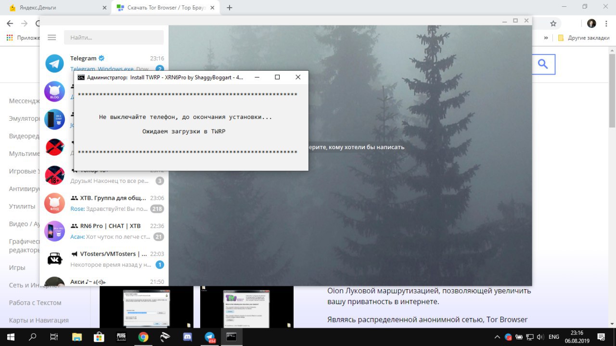This screenshot has width=616, height=346.
Task: Open 'Сеть и Интернет' category link
Action: coord(35,285)
